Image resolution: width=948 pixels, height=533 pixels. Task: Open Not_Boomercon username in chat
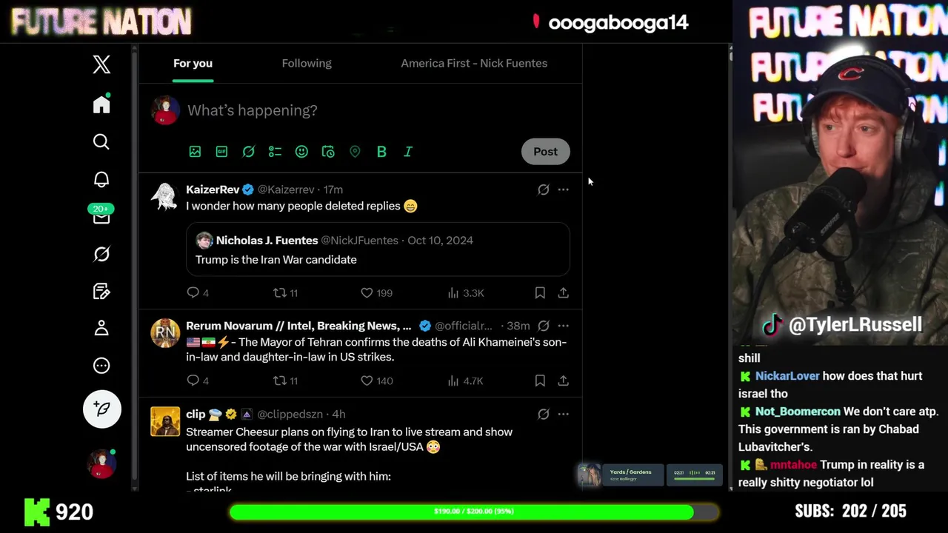tap(798, 412)
